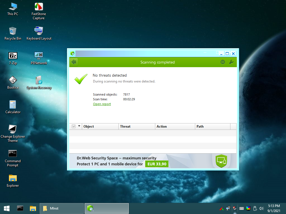Image resolution: width=286 pixels, height=214 pixels.
Task: Click the Open report link
Action: coord(102,104)
